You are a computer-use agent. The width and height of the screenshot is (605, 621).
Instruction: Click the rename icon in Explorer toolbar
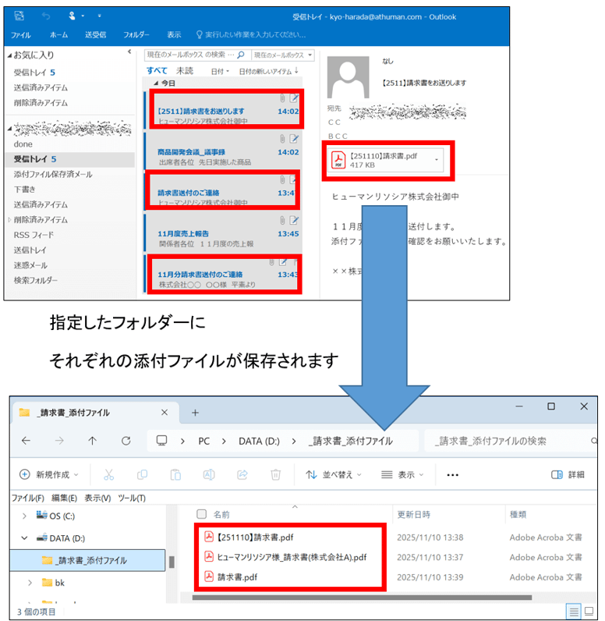coord(209,474)
